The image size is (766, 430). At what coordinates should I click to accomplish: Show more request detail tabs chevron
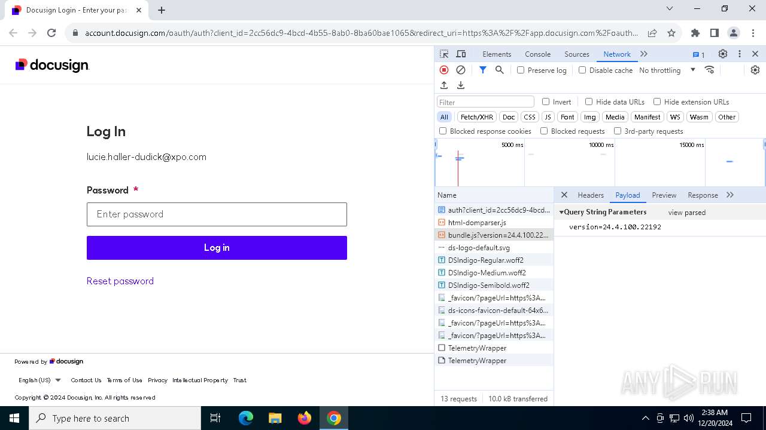point(730,195)
